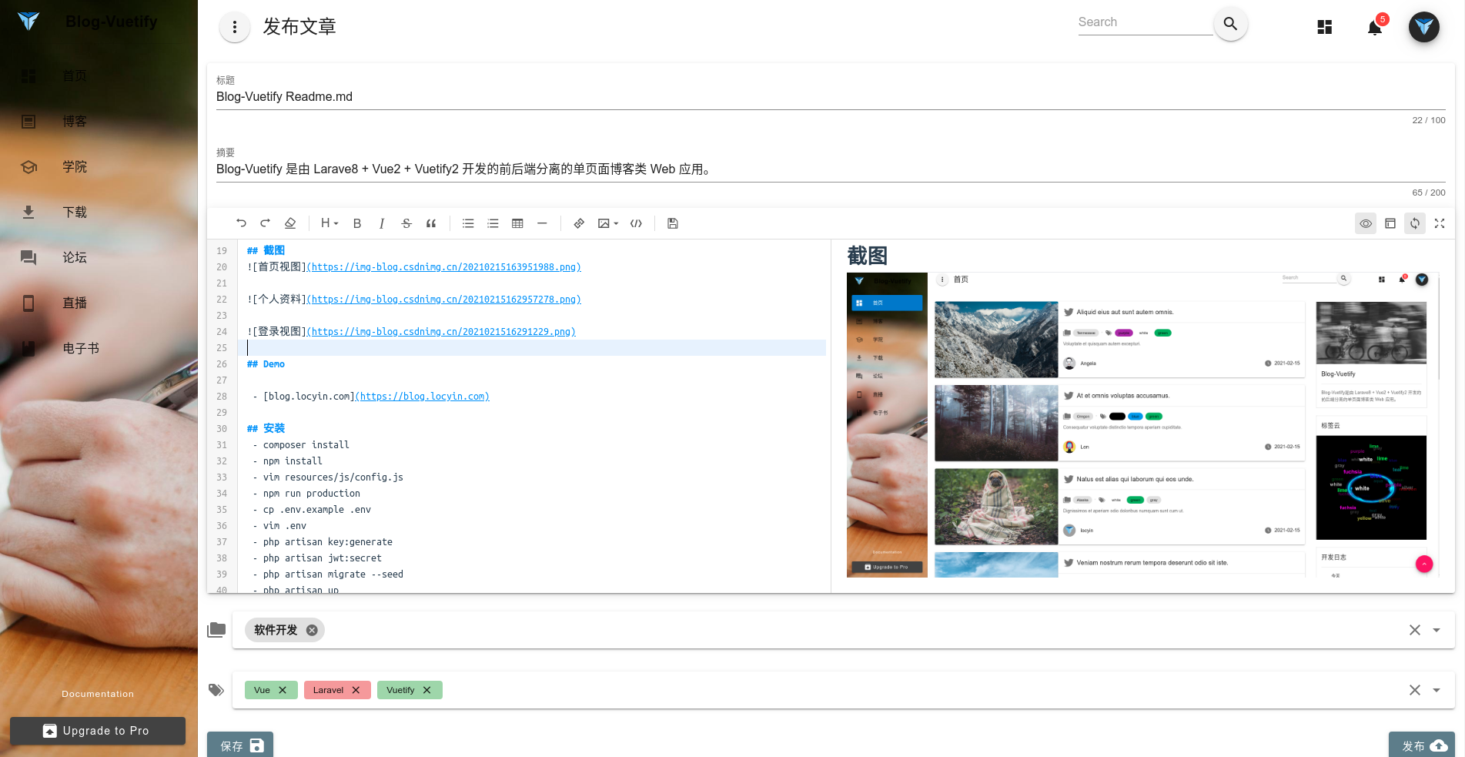This screenshot has width=1465, height=757.
Task: Remove the Laravel tag chip
Action: coord(356,690)
